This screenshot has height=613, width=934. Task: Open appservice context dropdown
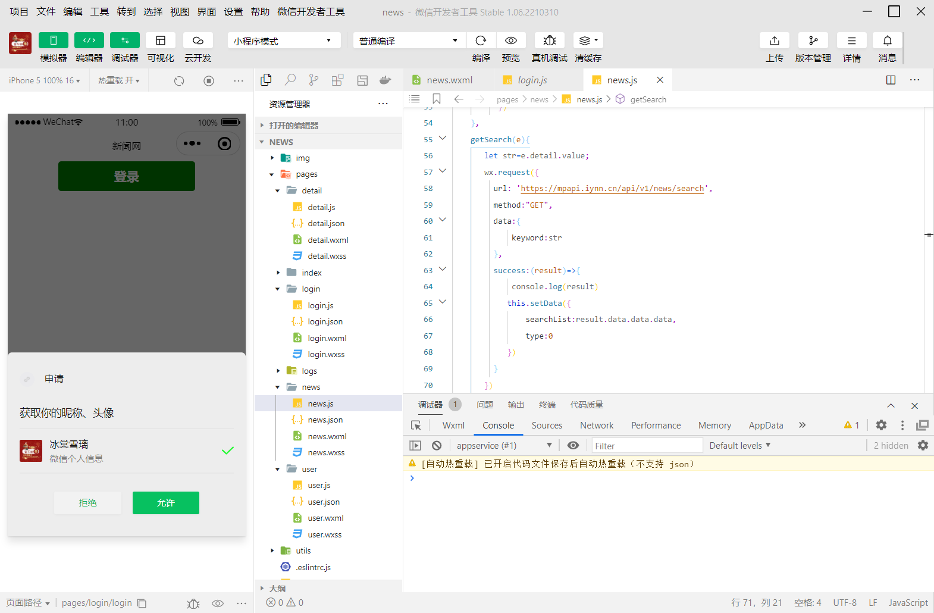tap(504, 446)
